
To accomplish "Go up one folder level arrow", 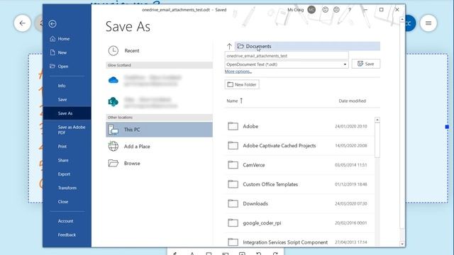I will point(229,46).
